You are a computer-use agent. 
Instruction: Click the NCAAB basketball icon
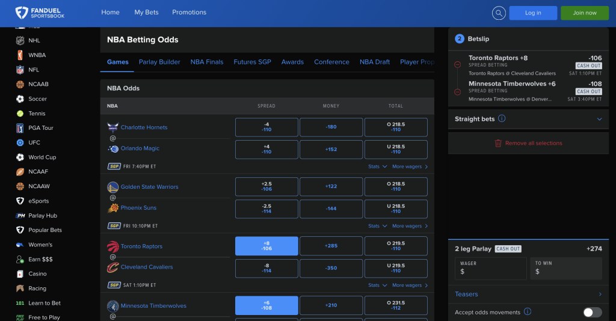pyautogui.click(x=20, y=84)
